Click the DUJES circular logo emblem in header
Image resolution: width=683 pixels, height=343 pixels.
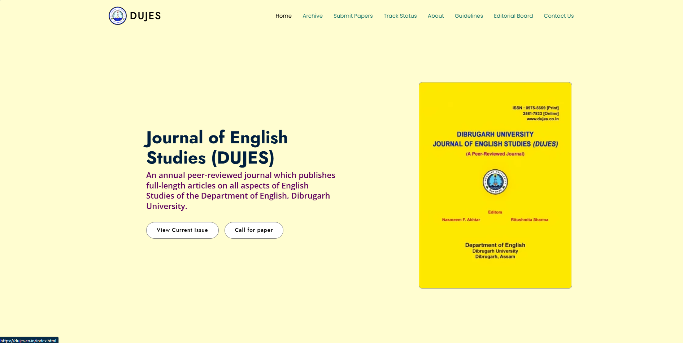point(117,16)
